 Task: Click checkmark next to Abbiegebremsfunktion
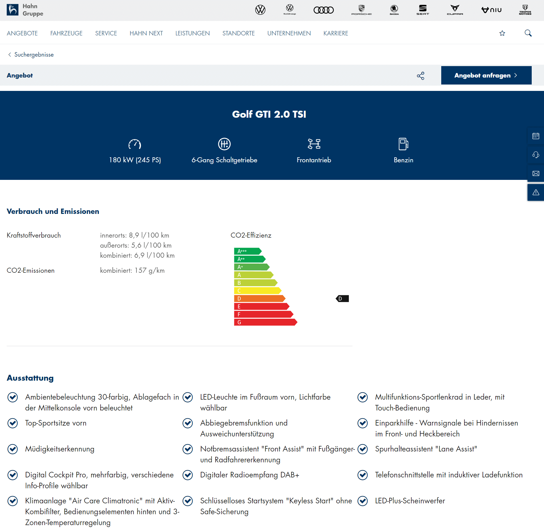pyautogui.click(x=188, y=423)
